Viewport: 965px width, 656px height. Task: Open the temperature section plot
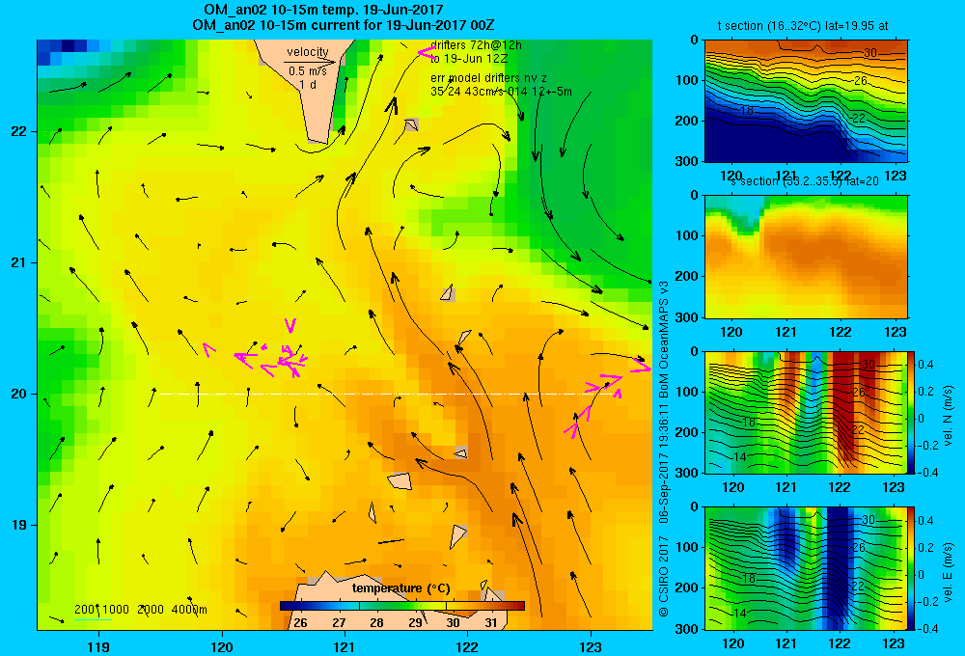806,101
